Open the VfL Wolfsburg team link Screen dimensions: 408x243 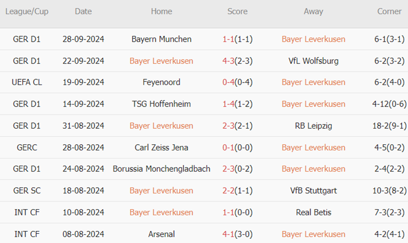click(313, 61)
